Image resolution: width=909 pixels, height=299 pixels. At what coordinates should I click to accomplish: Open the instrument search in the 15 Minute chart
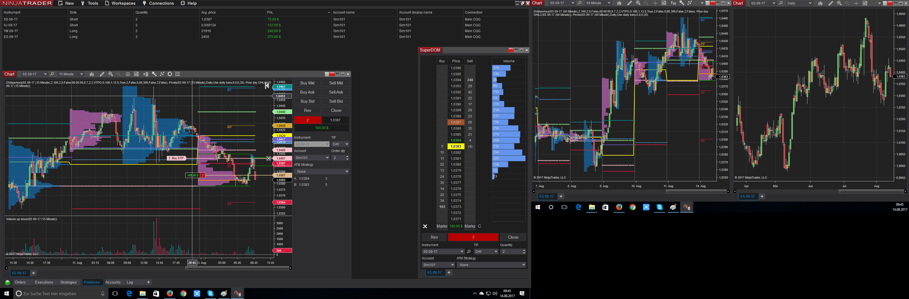pyautogui.click(x=52, y=74)
